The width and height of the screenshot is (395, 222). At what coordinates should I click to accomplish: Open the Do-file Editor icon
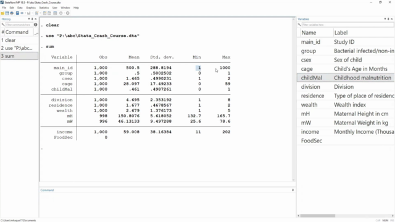point(37,13)
